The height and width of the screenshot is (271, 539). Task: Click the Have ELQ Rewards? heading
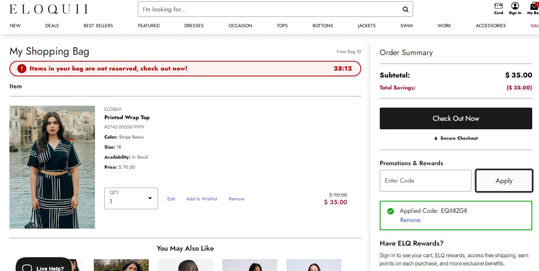[x=412, y=243]
